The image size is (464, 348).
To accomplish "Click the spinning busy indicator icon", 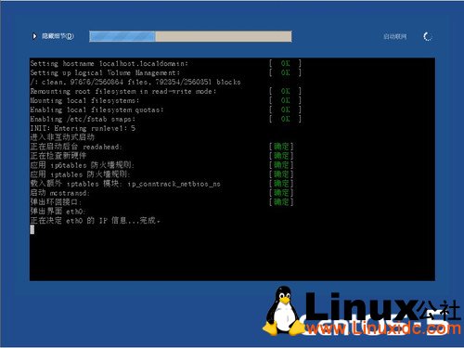I will [428, 36].
